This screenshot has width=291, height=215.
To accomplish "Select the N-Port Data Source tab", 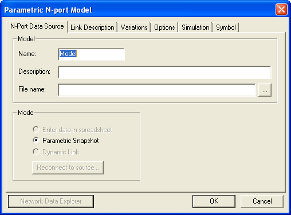I will click(x=37, y=26).
